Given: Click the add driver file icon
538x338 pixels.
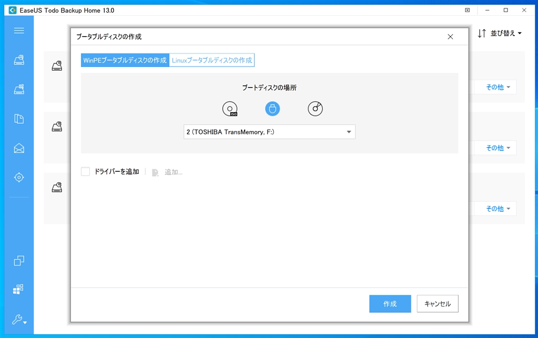Looking at the screenshot, I should [x=156, y=172].
